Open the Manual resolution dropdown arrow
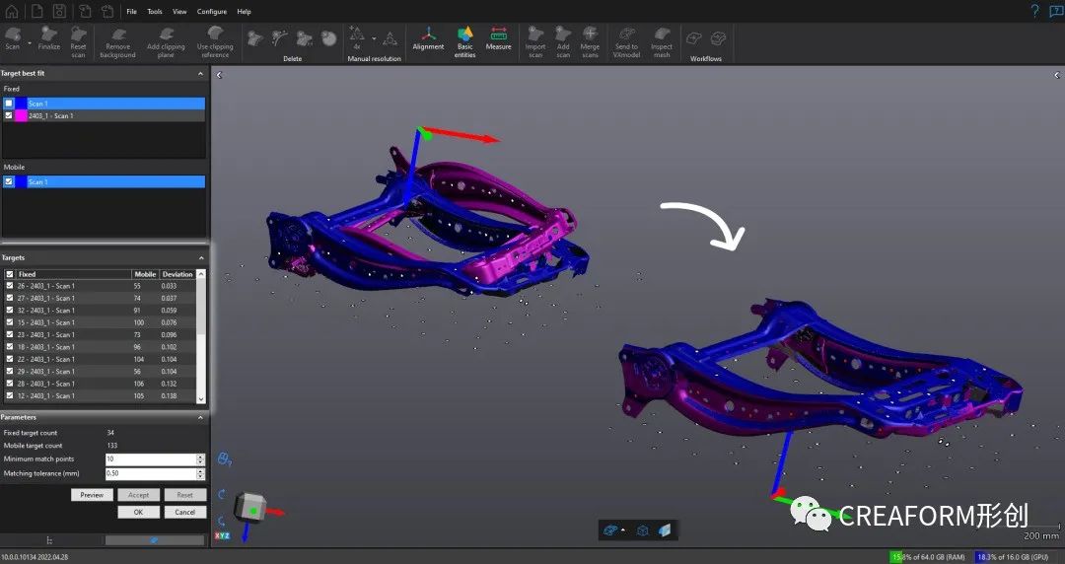Image resolution: width=1065 pixels, height=564 pixels. pos(374,38)
